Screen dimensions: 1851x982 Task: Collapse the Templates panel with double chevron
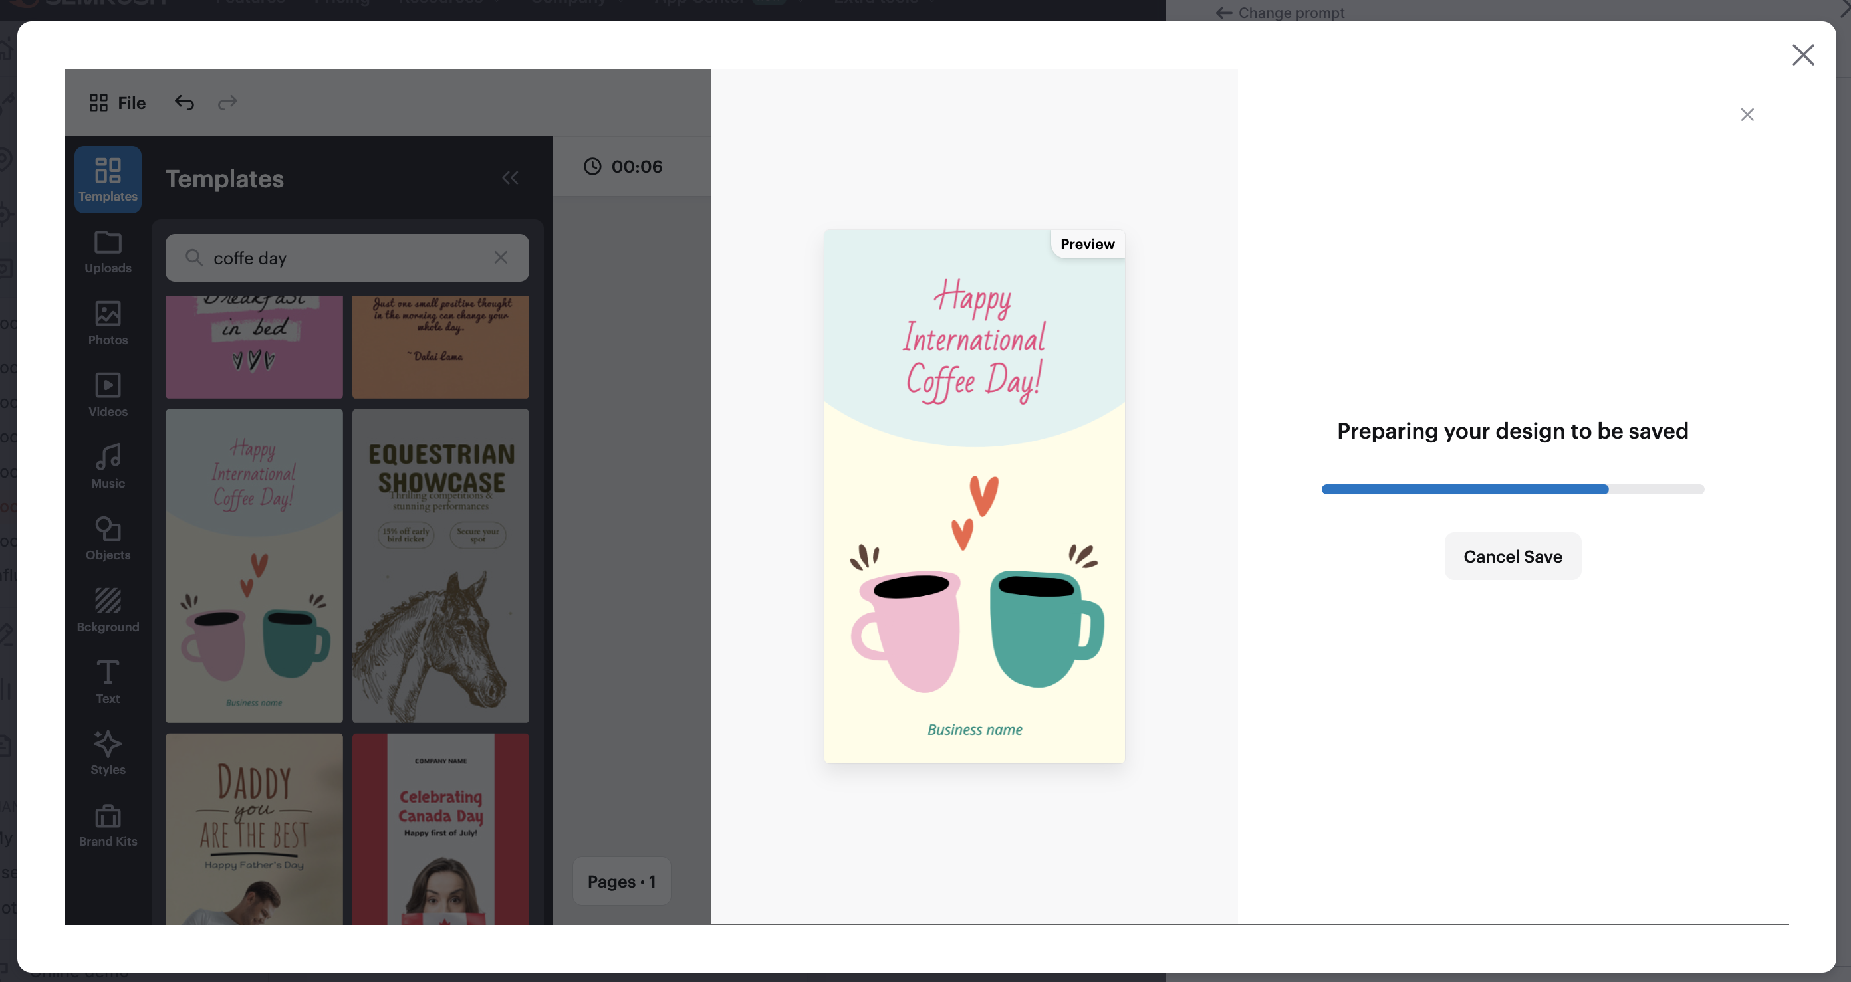click(510, 178)
